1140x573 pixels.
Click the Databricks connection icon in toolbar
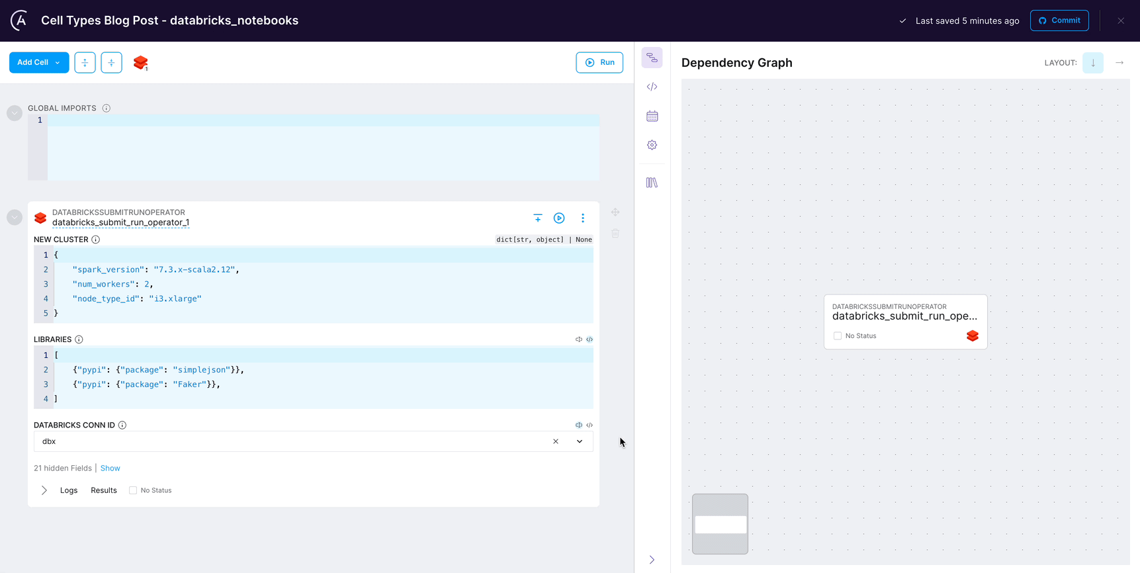pos(140,62)
